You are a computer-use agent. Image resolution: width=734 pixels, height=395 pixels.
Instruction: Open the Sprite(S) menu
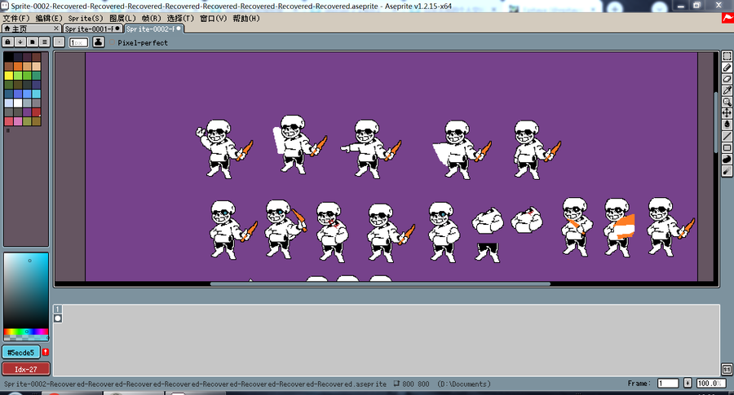(x=86, y=18)
